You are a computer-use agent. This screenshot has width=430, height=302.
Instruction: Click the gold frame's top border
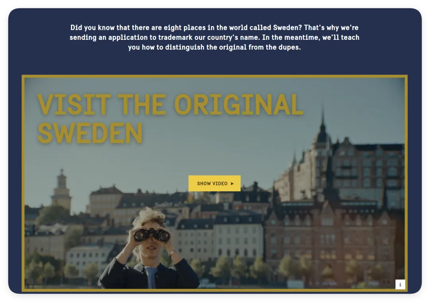point(215,76)
